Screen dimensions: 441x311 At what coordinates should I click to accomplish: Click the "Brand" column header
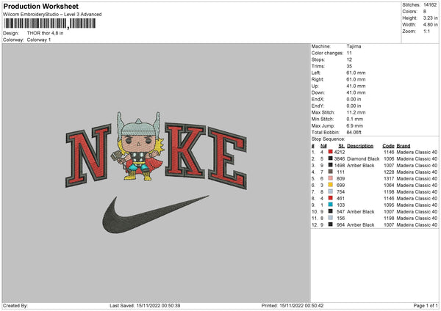(404, 146)
